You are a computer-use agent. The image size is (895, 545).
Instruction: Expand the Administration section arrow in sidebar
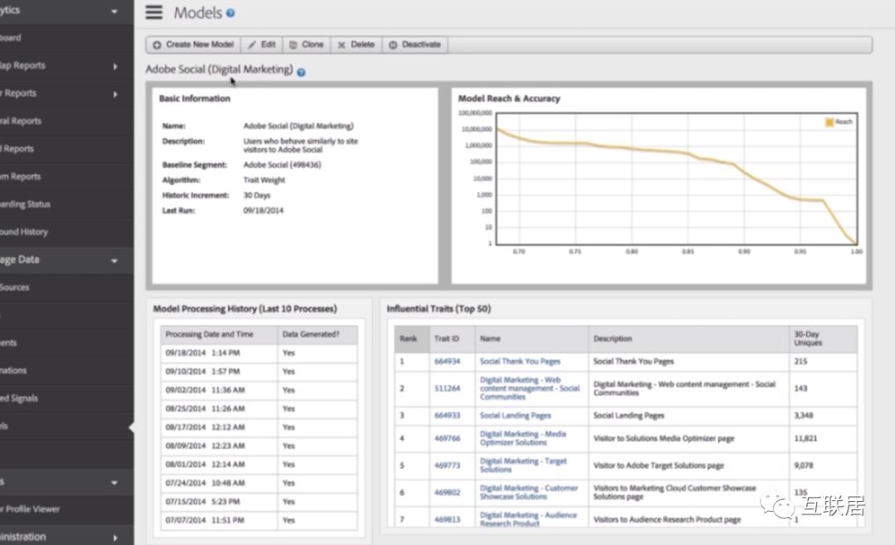tap(115, 537)
